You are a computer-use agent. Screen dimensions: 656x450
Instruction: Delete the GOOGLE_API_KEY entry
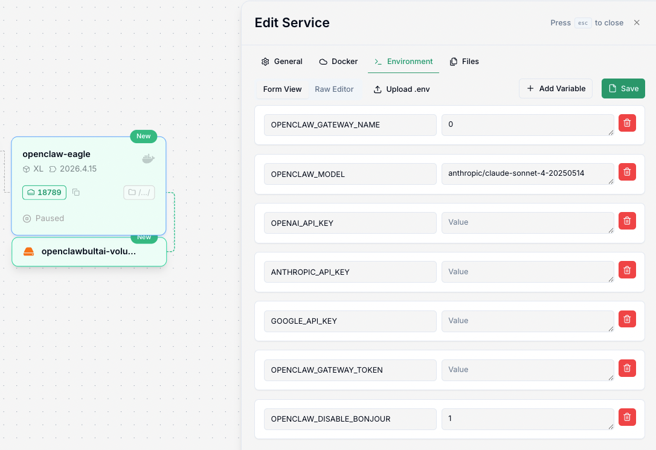click(x=627, y=319)
